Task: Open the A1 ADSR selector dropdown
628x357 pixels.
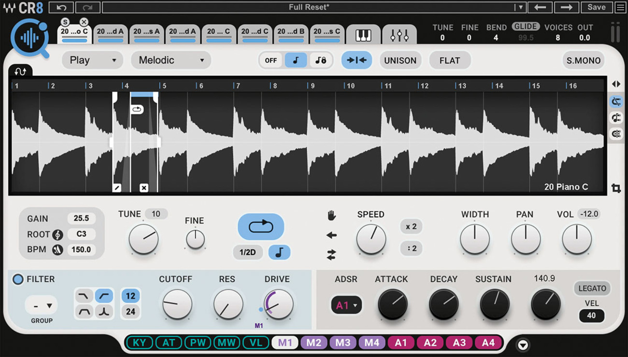Action: pyautogui.click(x=346, y=305)
